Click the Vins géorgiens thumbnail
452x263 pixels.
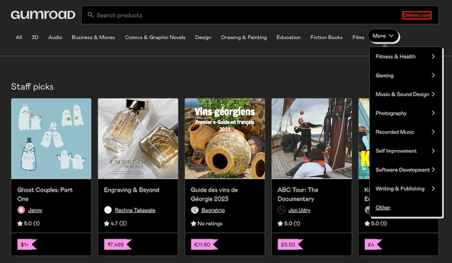pyautogui.click(x=225, y=139)
